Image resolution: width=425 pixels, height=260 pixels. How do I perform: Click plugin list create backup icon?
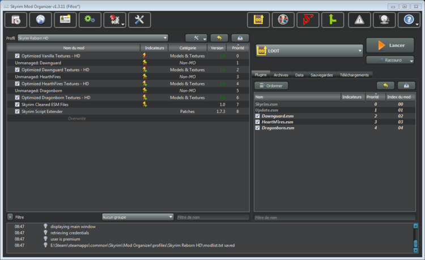coord(406,86)
